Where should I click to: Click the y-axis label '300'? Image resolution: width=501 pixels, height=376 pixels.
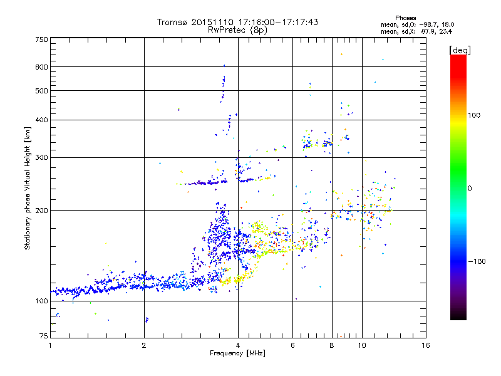click(41, 158)
